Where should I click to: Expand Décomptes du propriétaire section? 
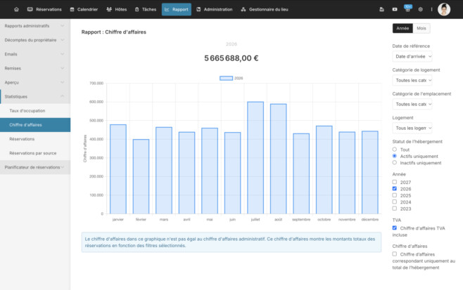pyautogui.click(x=35, y=40)
